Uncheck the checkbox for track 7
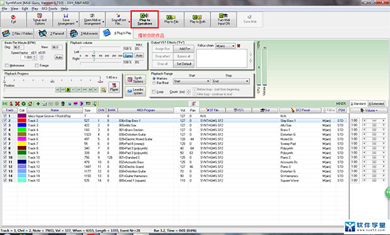390x235 pixels. pos(5,143)
